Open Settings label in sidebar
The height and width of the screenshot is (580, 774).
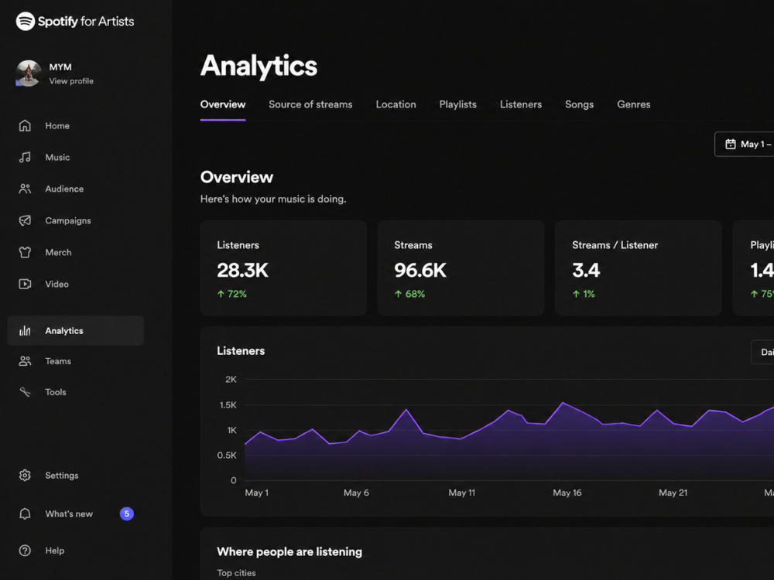point(62,476)
